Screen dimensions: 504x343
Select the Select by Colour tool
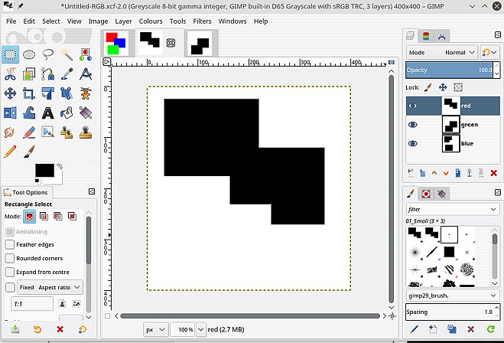[x=86, y=54]
